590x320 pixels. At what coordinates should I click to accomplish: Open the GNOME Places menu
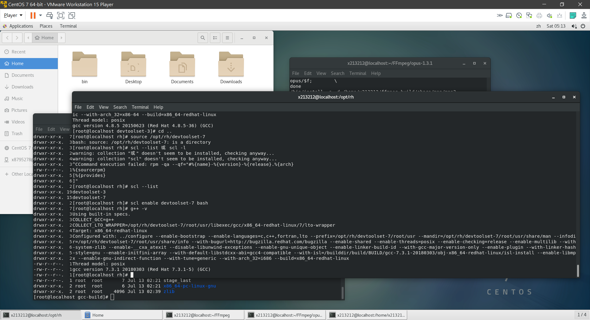coord(46,26)
